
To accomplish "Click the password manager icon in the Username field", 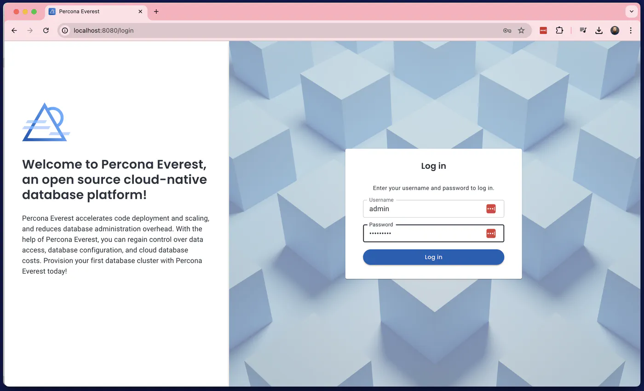I will [491, 209].
